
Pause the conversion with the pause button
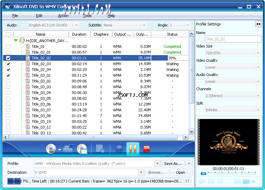pos(132,149)
